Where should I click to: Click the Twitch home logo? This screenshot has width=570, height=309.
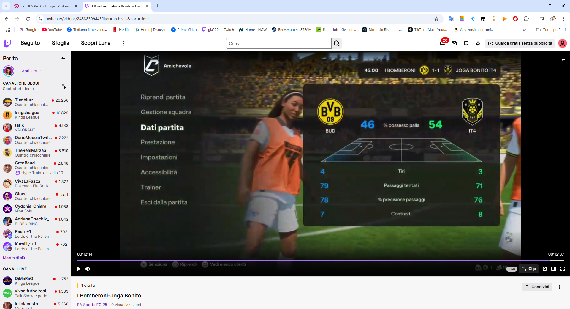point(7,43)
